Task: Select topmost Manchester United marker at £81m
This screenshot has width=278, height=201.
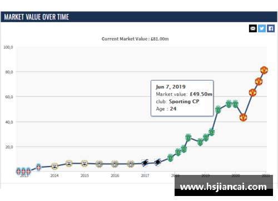Action: tap(264, 70)
